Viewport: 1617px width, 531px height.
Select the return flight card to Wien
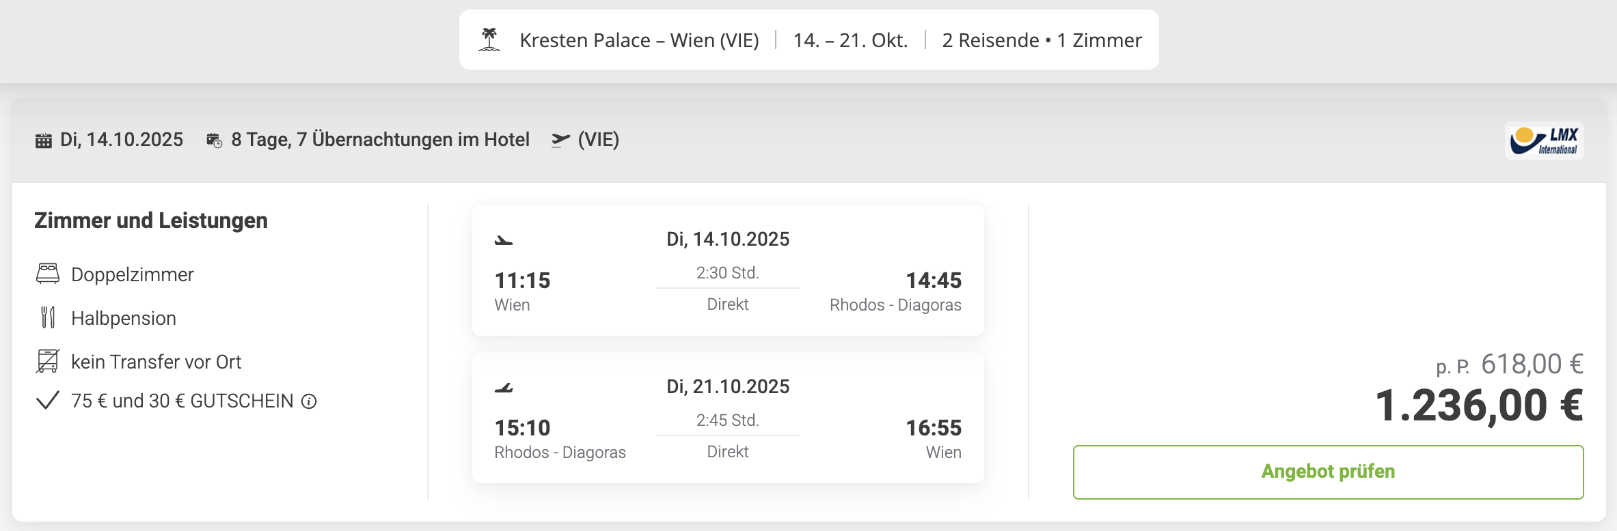point(728,418)
